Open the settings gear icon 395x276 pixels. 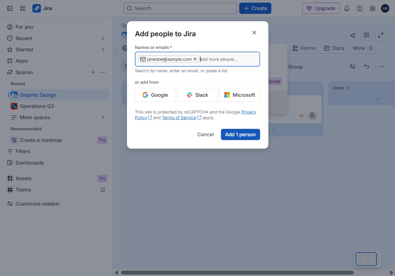coord(372,9)
